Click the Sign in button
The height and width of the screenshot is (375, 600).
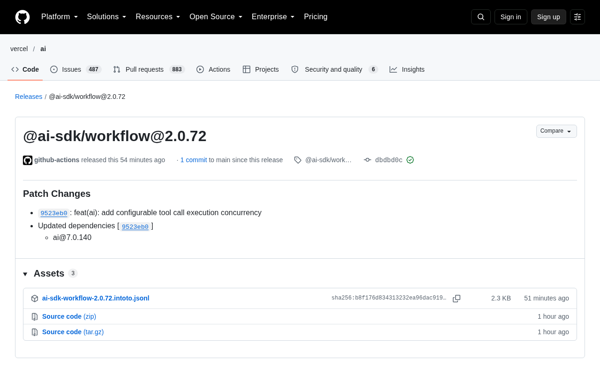511,17
